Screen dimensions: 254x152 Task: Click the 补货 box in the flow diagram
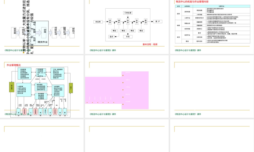(x=128, y=37)
